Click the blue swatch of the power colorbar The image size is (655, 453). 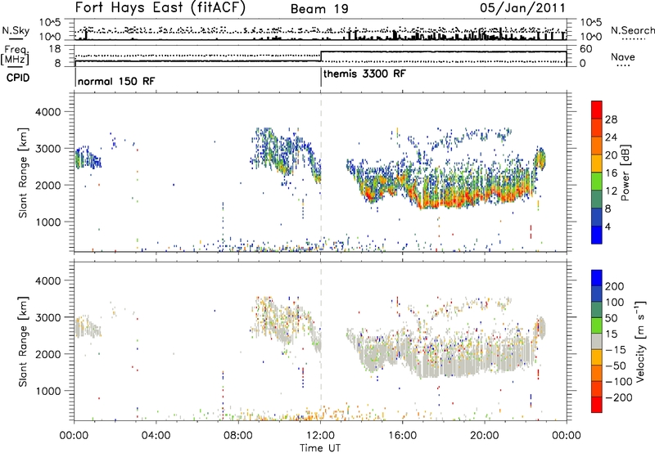tap(597, 235)
